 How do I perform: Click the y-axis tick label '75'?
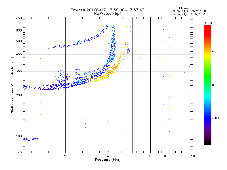[x=20, y=152]
